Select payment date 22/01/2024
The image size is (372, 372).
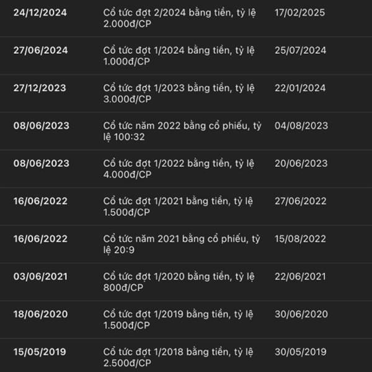pos(300,88)
